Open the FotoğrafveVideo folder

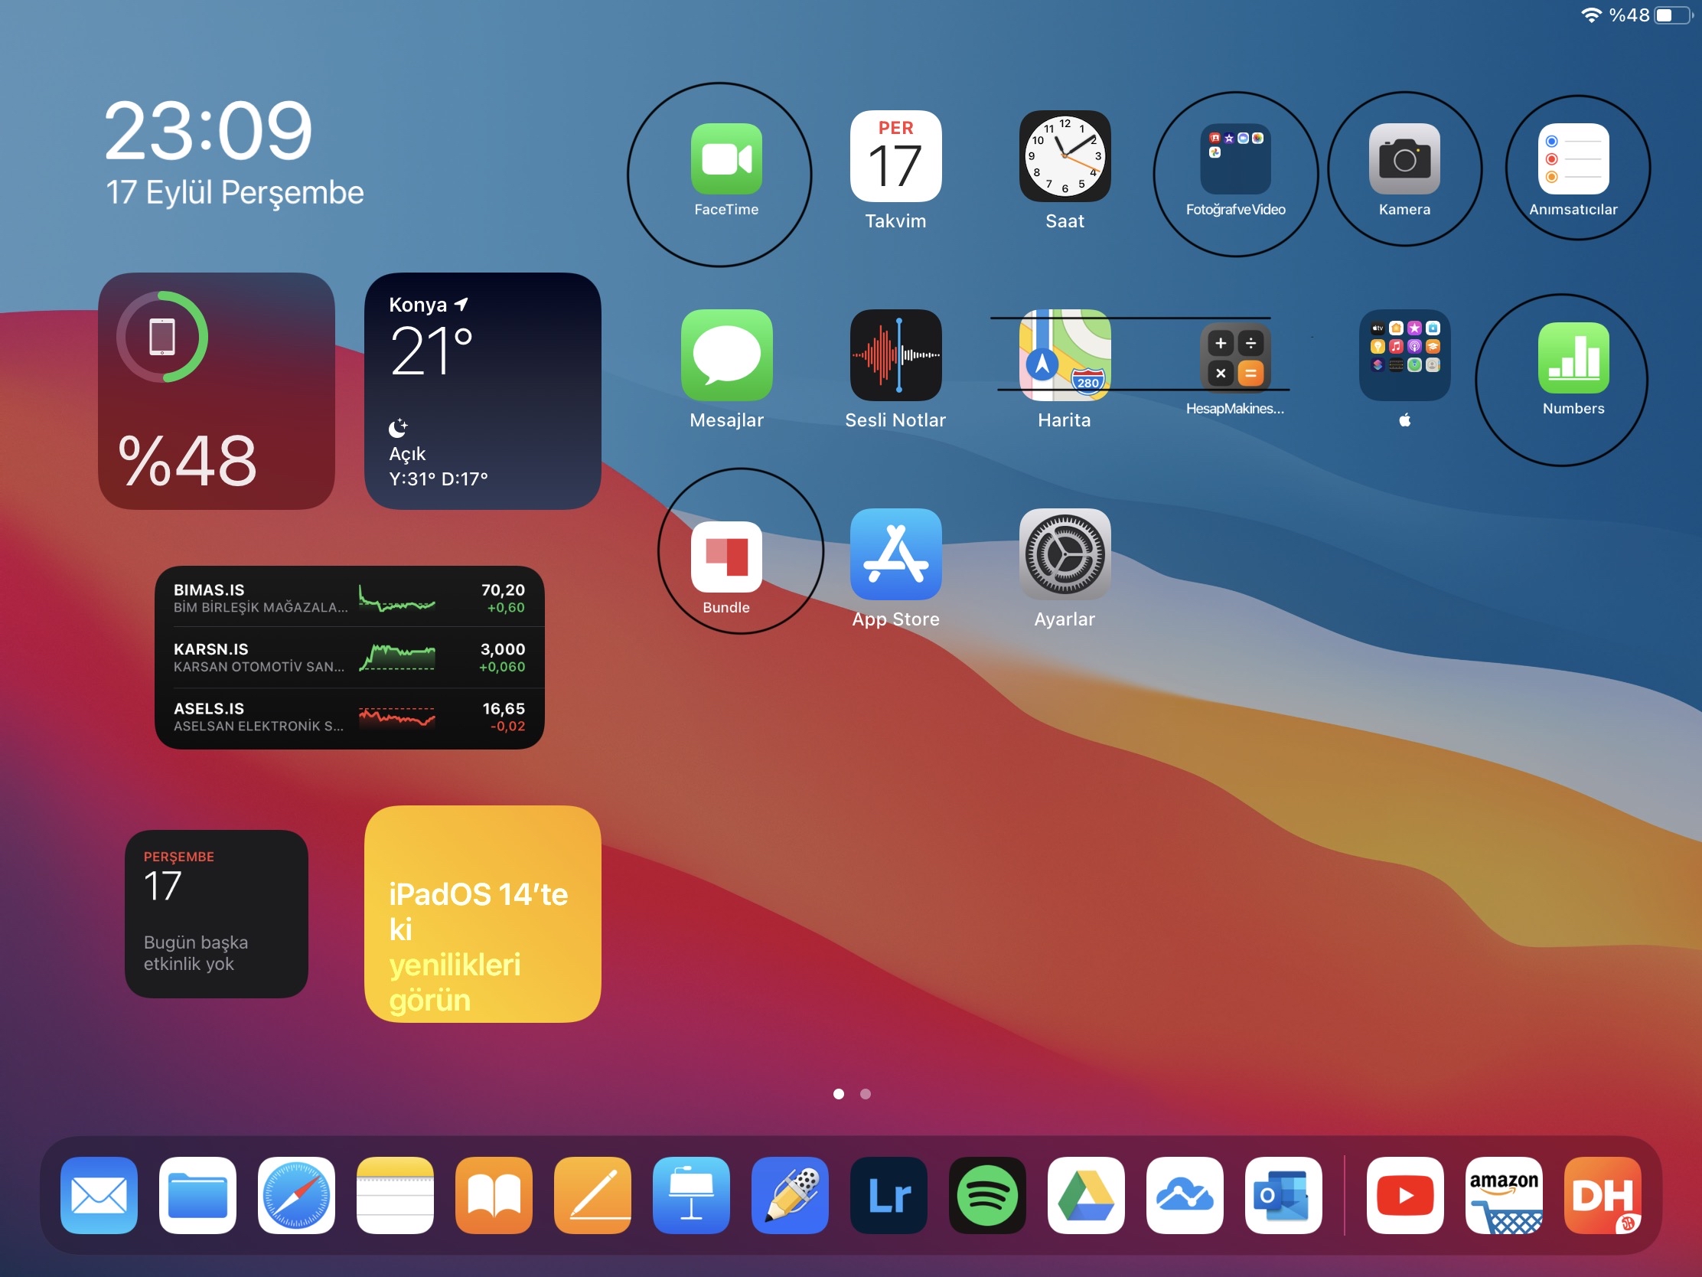point(1234,158)
